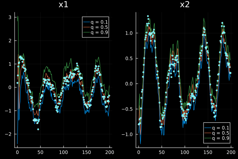Click the x1 plot title
238x159 pixels.
63,5
